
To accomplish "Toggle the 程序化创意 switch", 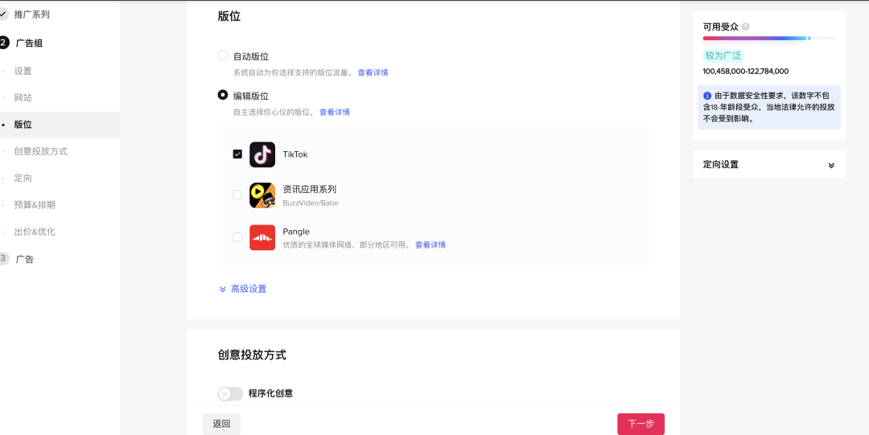I will pyautogui.click(x=231, y=393).
